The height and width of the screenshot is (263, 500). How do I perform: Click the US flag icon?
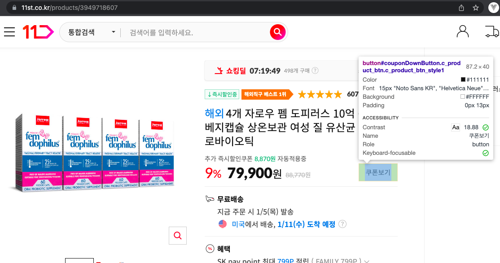coord(223,224)
